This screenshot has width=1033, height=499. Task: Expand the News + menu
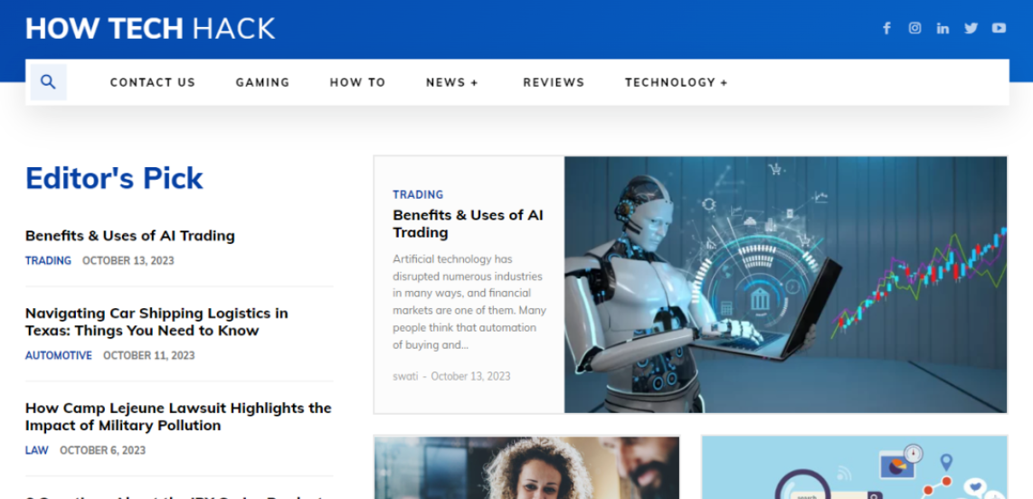[452, 82]
